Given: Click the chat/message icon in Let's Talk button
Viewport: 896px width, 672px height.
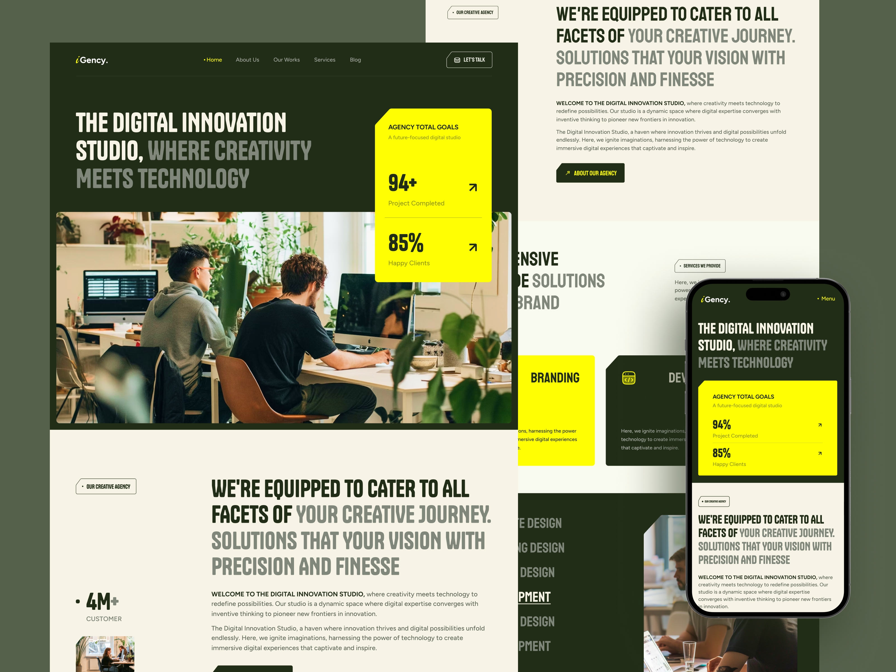Looking at the screenshot, I should click(457, 60).
